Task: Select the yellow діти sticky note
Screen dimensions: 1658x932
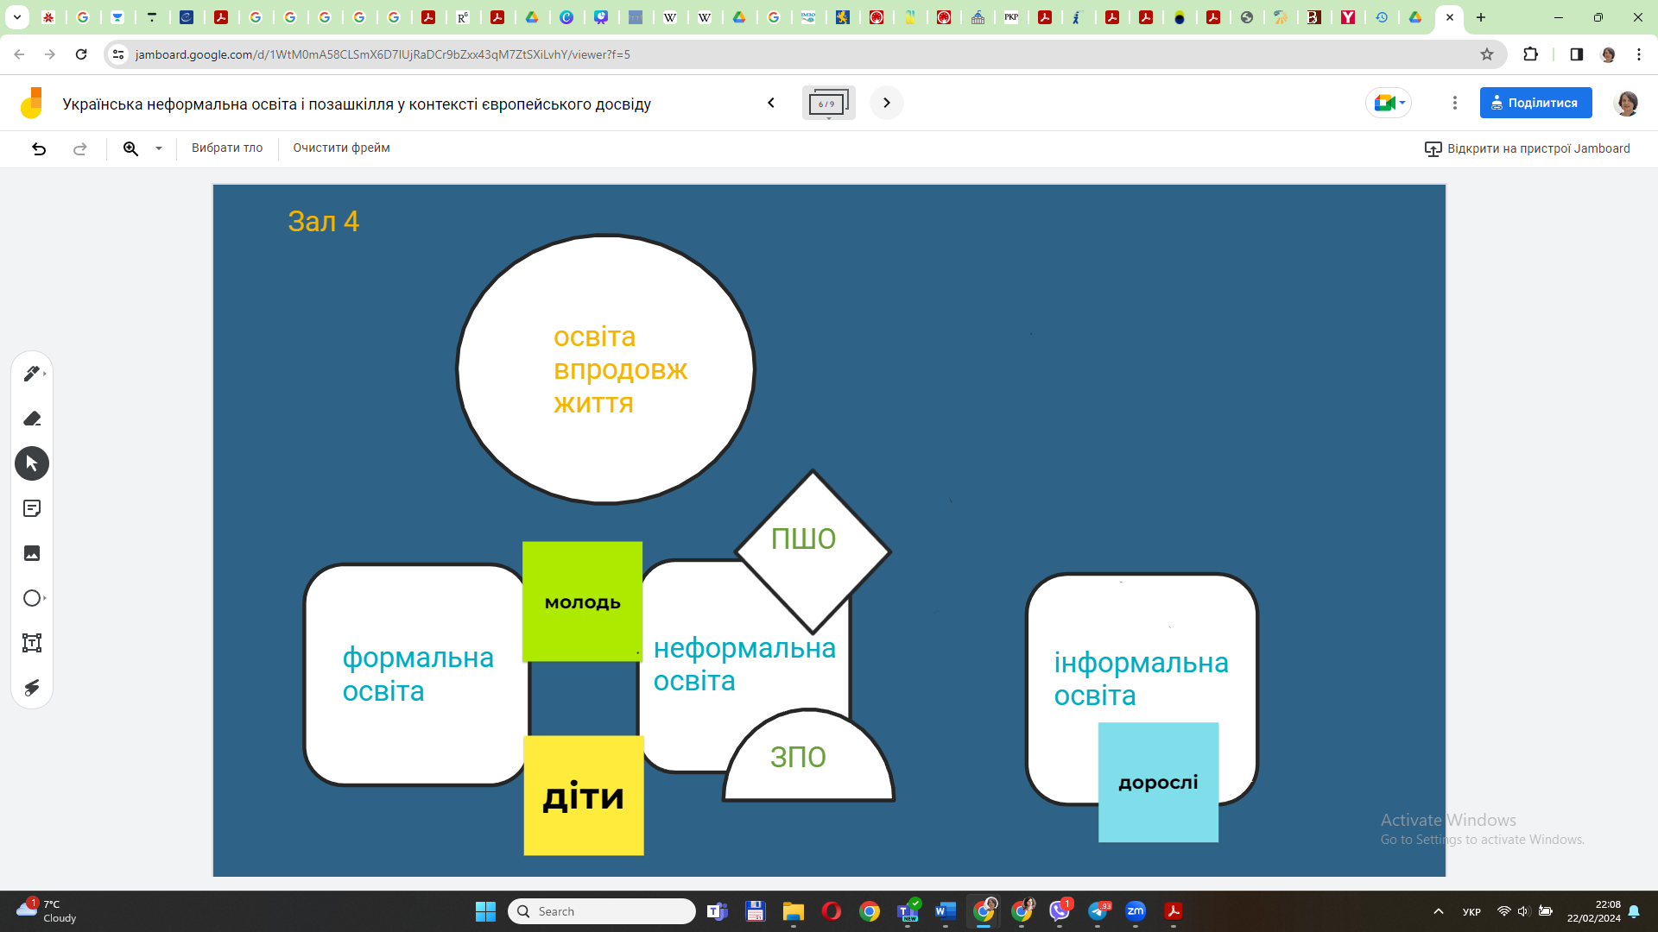Action: (x=584, y=796)
